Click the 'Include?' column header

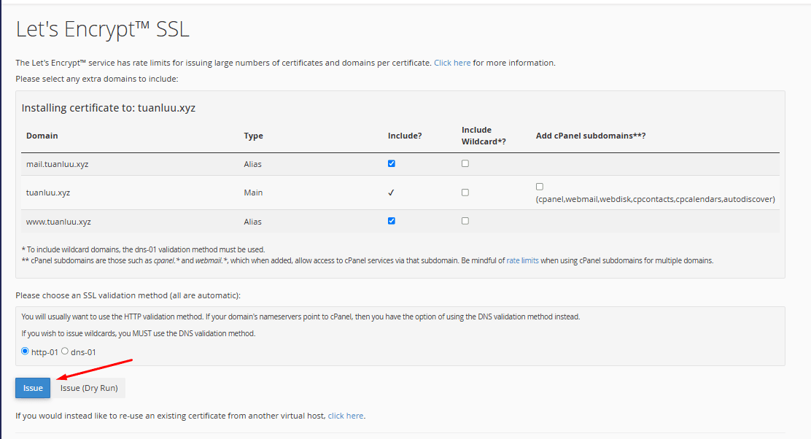click(x=405, y=136)
